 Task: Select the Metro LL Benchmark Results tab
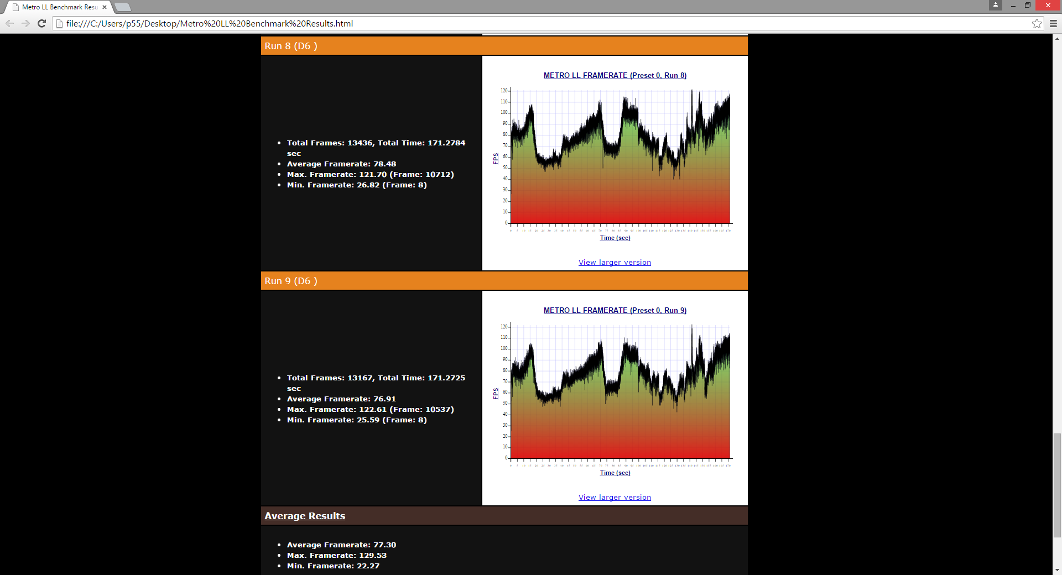59,7
